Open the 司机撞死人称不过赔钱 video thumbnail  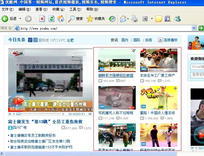117,98
